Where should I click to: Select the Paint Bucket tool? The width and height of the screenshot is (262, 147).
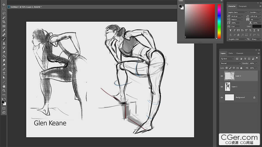4,56
